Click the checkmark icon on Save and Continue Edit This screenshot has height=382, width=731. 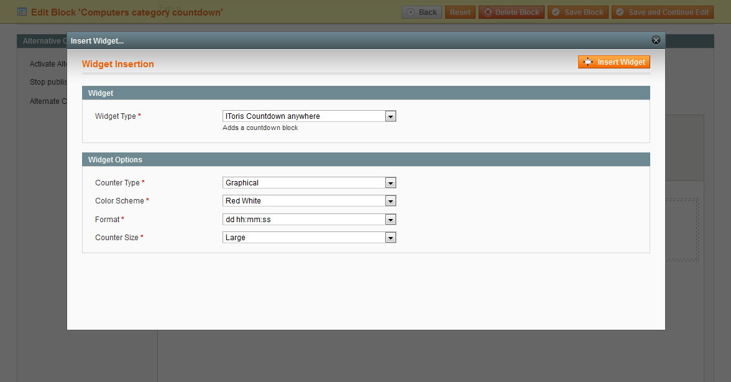[618, 11]
